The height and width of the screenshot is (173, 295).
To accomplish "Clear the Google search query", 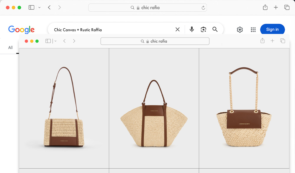I will [177, 29].
